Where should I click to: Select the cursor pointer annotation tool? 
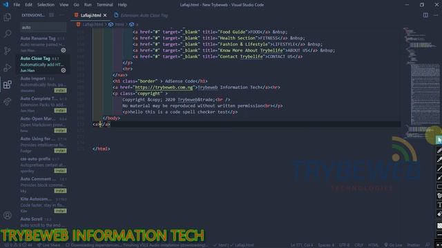pyautogui.click(x=439, y=140)
